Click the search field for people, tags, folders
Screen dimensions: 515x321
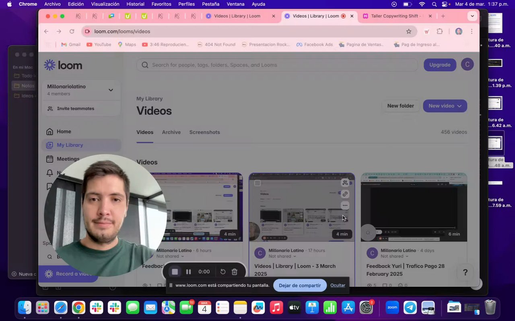click(x=277, y=65)
